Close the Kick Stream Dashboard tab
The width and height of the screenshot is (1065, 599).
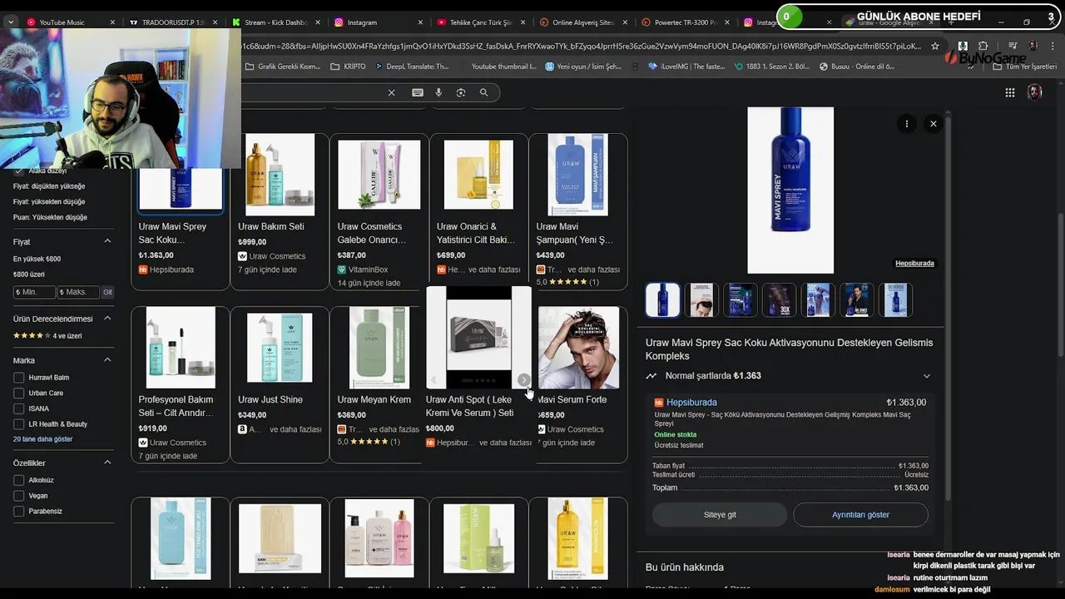(318, 22)
